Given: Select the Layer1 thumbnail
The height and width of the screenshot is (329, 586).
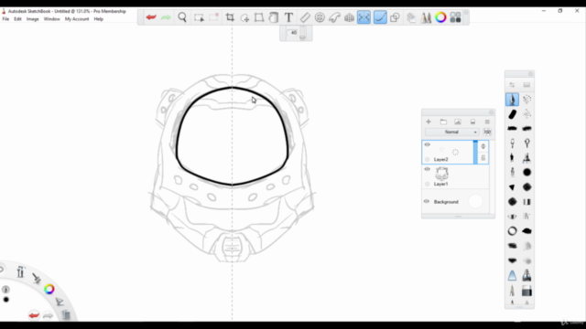Looking at the screenshot, I should (441, 174).
